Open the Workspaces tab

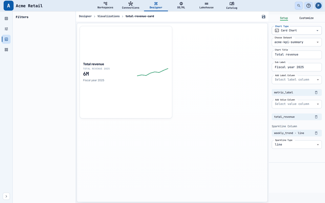pyautogui.click(x=105, y=5)
